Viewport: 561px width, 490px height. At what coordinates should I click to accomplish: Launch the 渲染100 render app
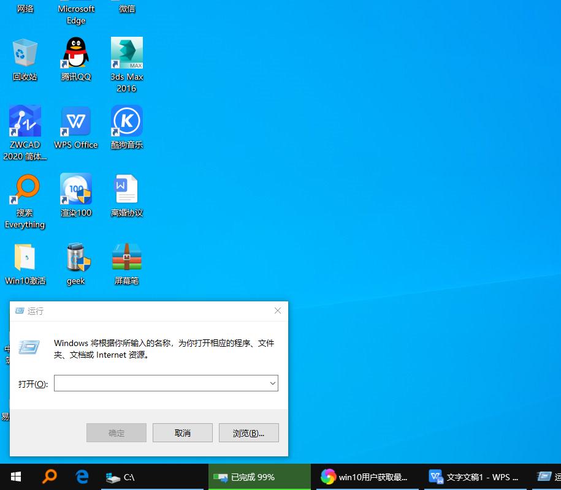pos(75,189)
